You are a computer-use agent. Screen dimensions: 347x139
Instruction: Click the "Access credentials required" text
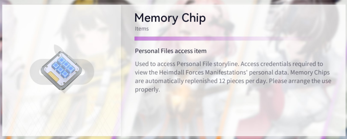coord(274,64)
